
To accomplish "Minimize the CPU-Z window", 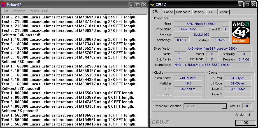I will tap(241, 5).
